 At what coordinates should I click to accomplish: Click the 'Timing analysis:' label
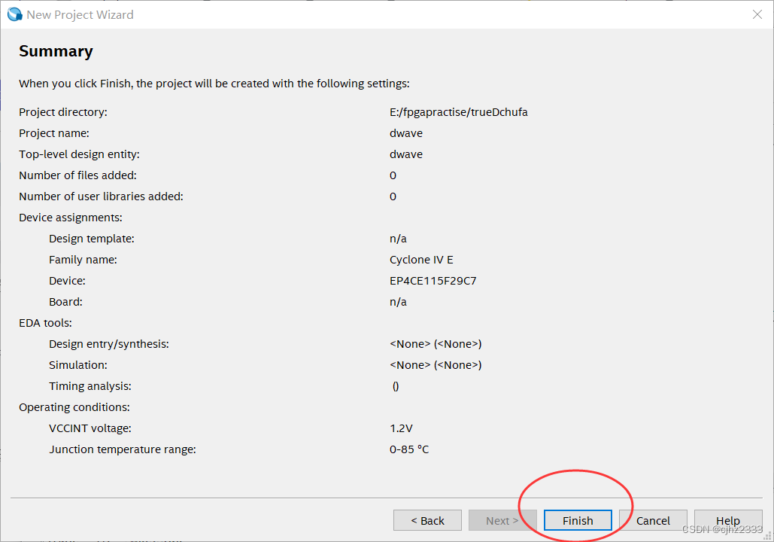(x=90, y=386)
